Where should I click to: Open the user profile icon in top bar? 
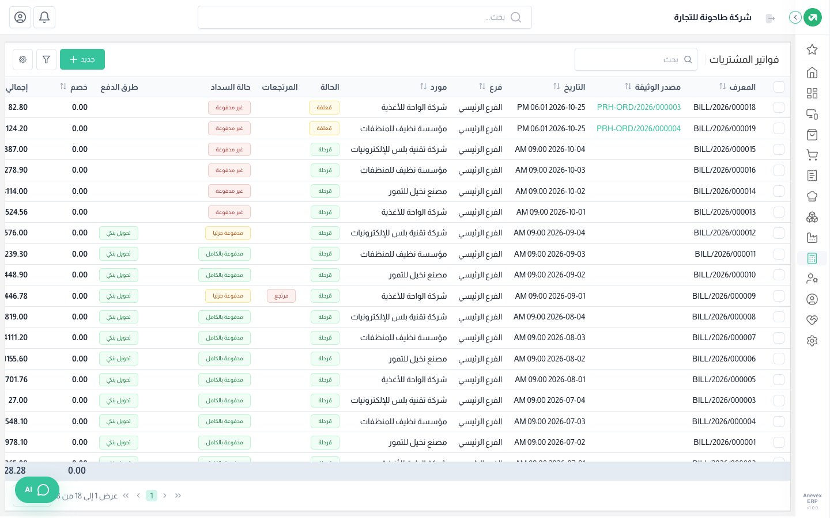20,17
